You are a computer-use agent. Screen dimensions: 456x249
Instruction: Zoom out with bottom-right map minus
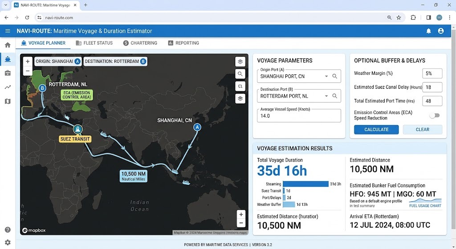[241, 223]
